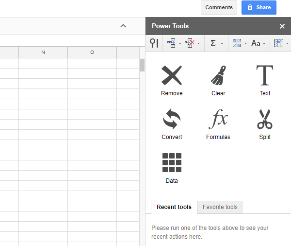Image resolution: width=291 pixels, height=246 pixels.
Task: Switch to Recent tools tab
Action: [x=174, y=207]
